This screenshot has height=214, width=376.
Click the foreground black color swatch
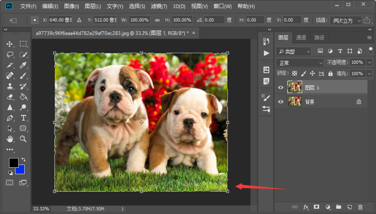click(13, 162)
